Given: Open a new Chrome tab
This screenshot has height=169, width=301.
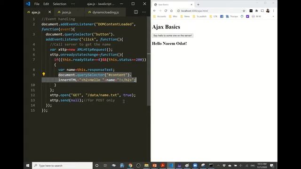Looking at the screenshot, I should [198, 4].
